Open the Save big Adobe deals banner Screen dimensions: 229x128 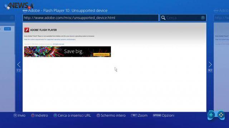(x=68, y=52)
